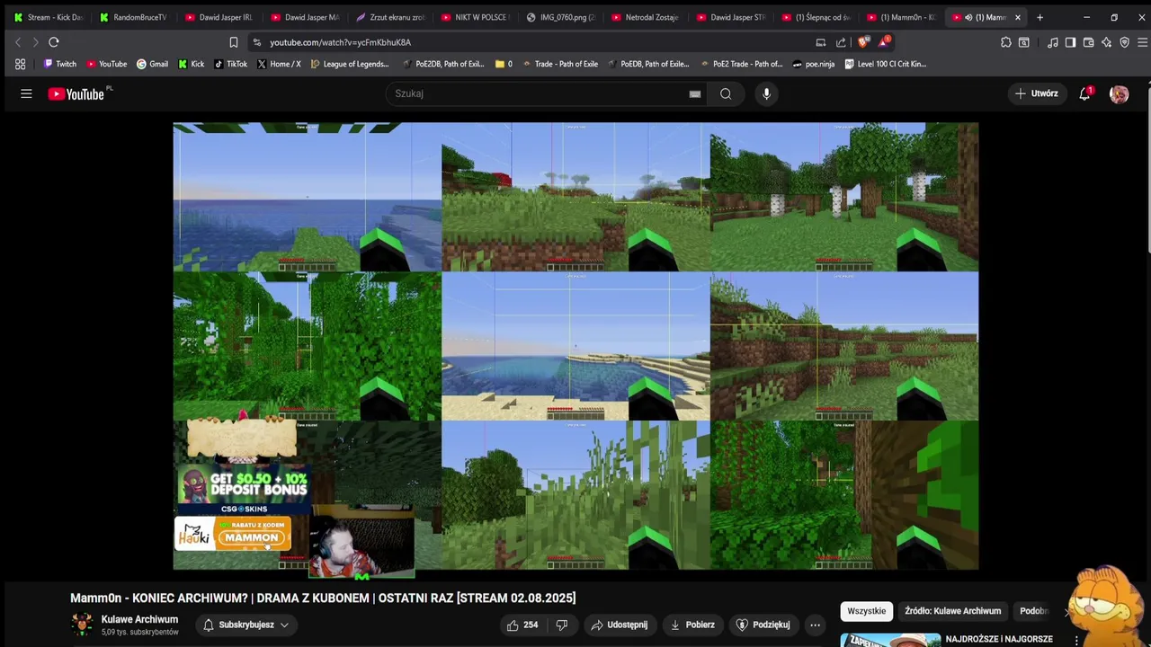Open the Brave VPN shield icon
1151x647 pixels.
1124,42
